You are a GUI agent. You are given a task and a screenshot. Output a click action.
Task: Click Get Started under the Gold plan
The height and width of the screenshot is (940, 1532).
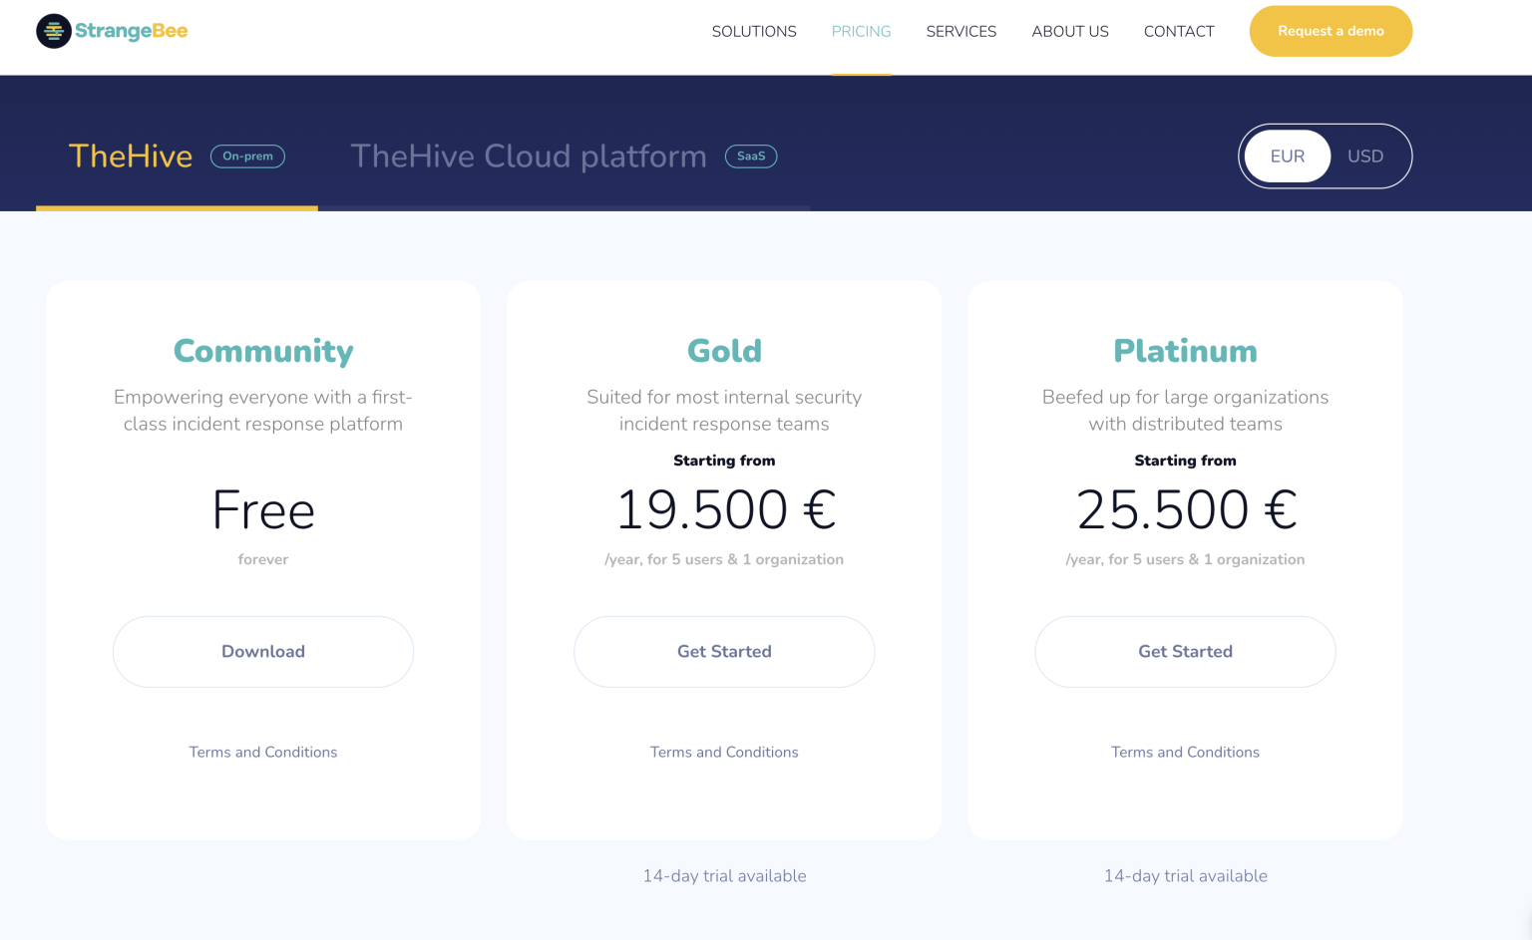click(x=724, y=651)
